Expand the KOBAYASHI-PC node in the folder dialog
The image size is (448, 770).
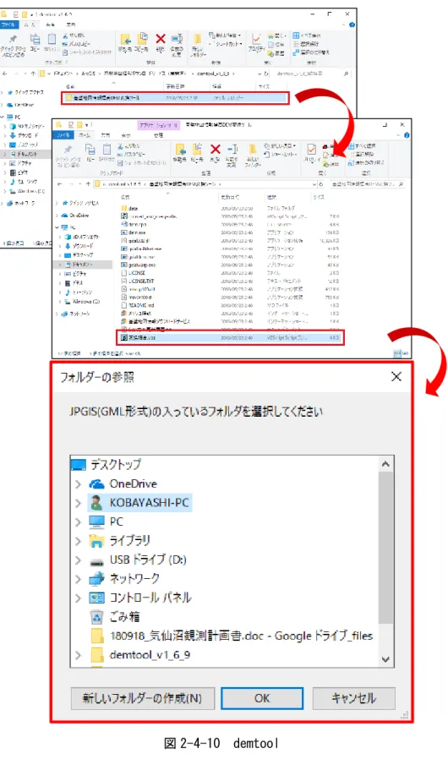(78, 504)
